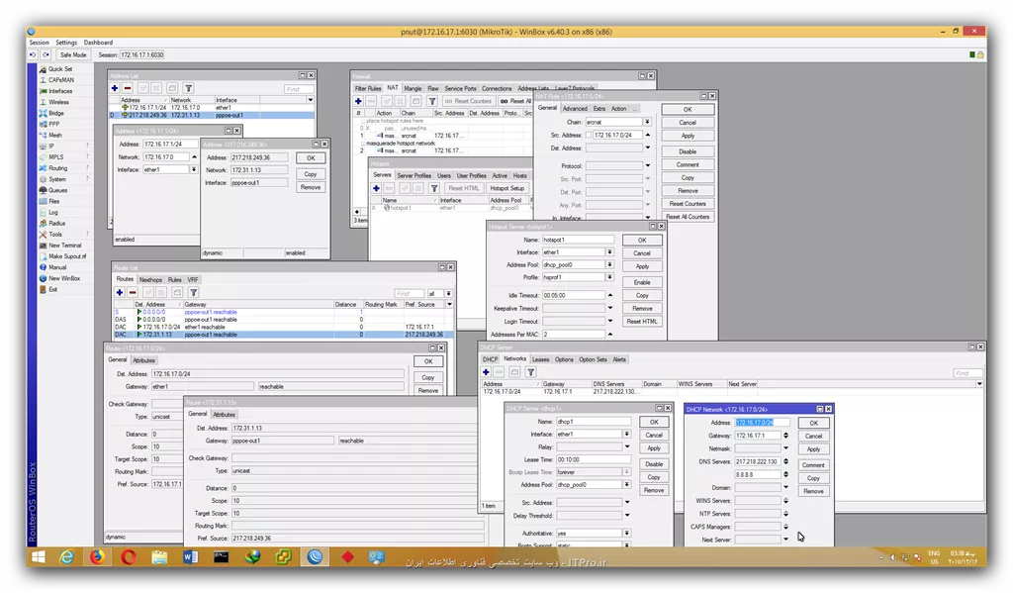This screenshot has width=1013, height=593.
Task: Click Comment button in DHCP Network dialog
Action: click(x=813, y=465)
